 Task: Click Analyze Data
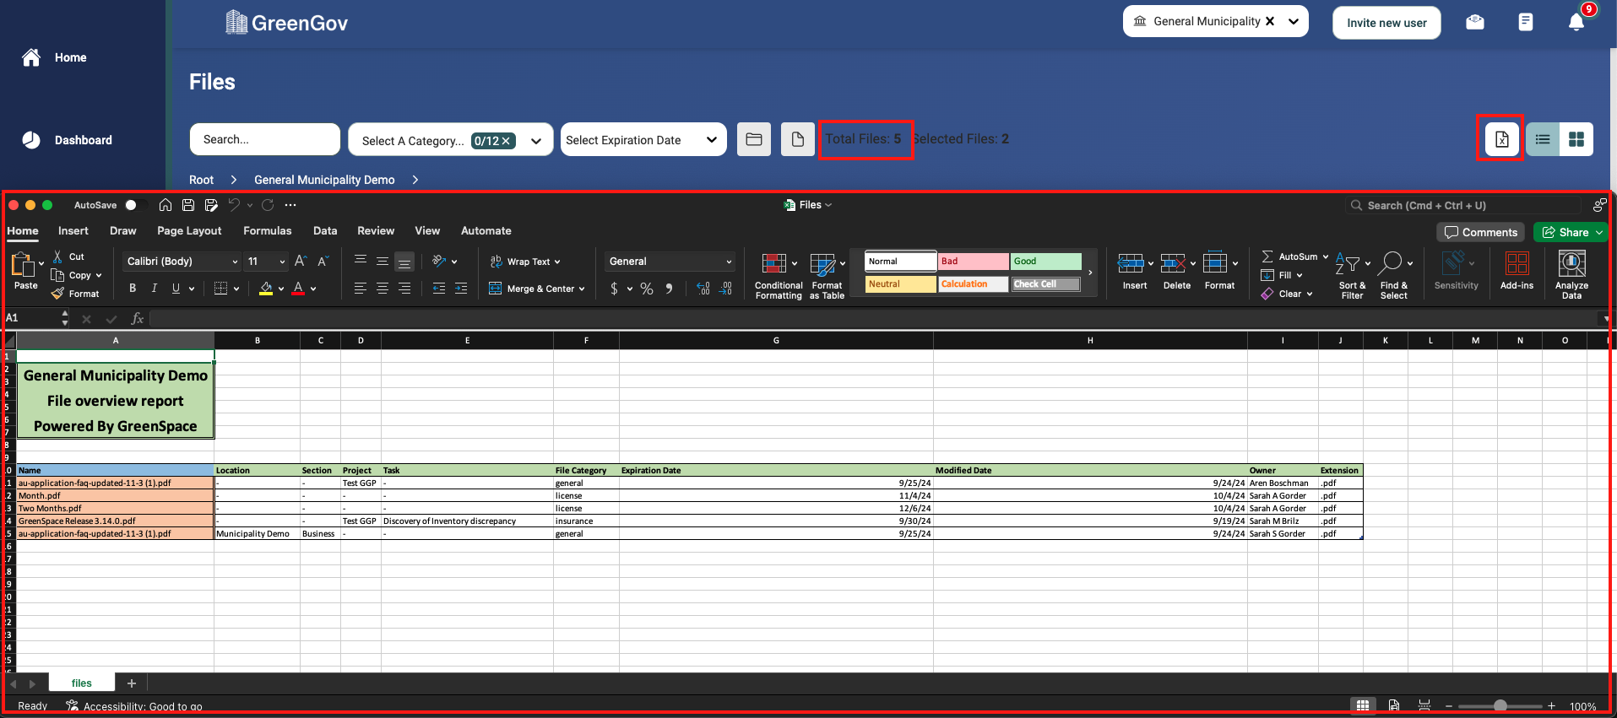(x=1571, y=276)
